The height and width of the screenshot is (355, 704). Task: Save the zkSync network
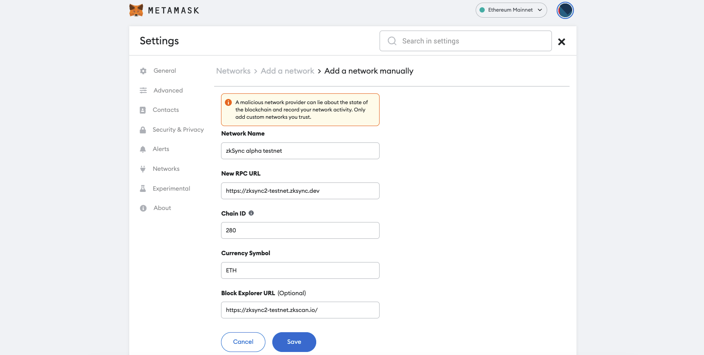click(x=294, y=342)
